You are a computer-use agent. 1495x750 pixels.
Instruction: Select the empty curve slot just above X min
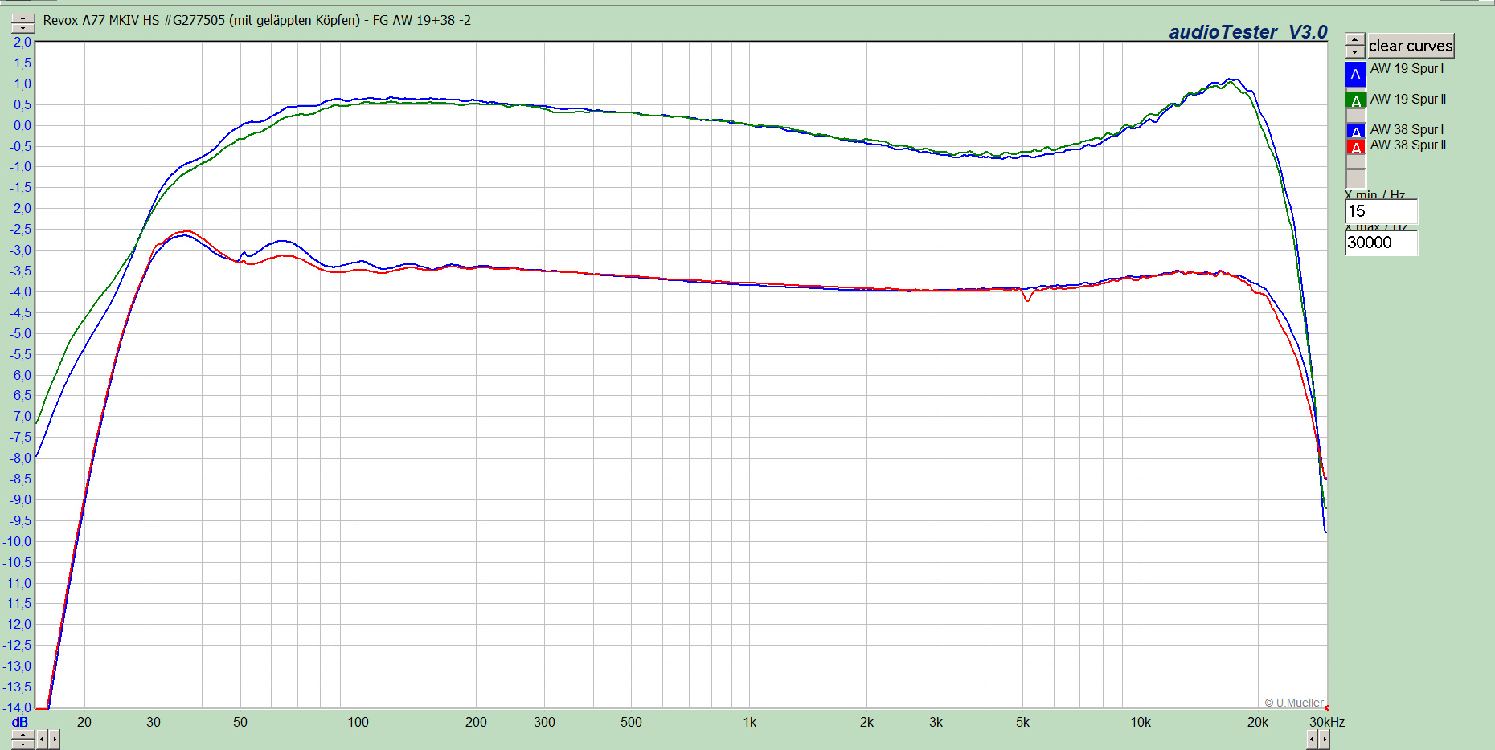(x=1355, y=178)
